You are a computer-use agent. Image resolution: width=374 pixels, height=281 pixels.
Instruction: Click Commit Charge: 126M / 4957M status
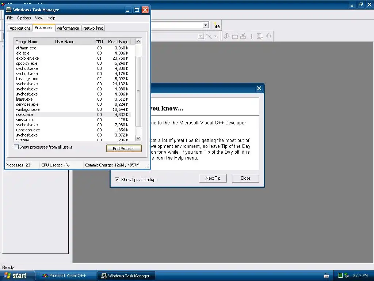pos(112,165)
